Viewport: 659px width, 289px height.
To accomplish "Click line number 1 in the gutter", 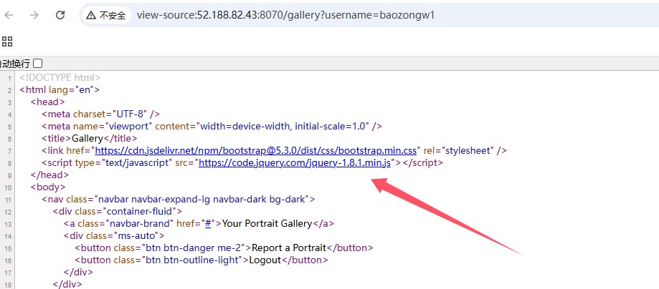I will (x=9, y=77).
